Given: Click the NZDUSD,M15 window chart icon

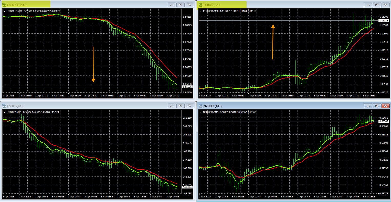Looking at the screenshot, I should (x=200, y=106).
